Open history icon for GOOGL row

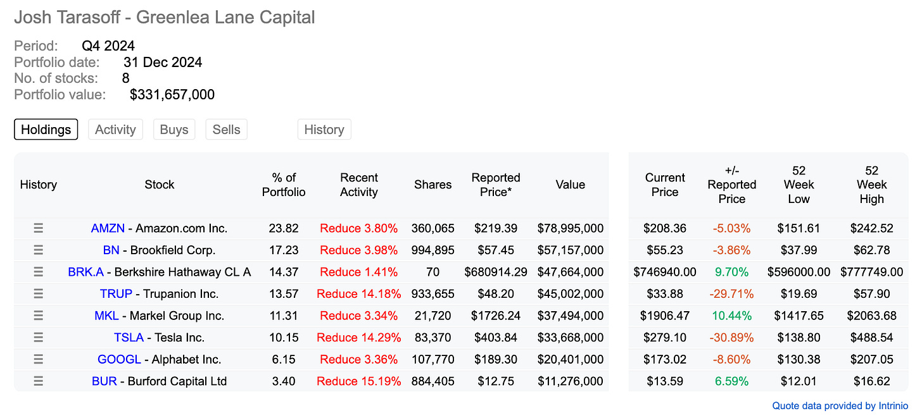point(38,359)
